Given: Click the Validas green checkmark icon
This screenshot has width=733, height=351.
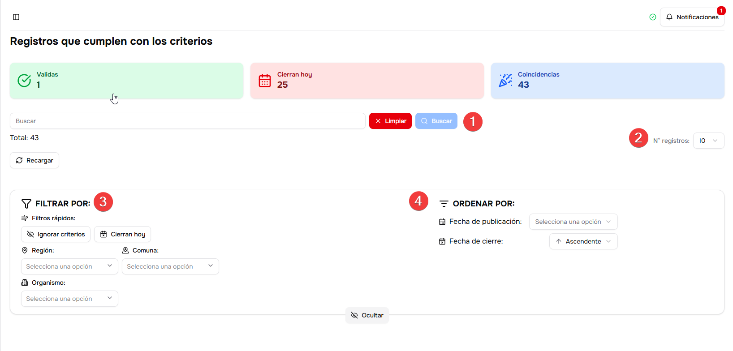Looking at the screenshot, I should [24, 81].
